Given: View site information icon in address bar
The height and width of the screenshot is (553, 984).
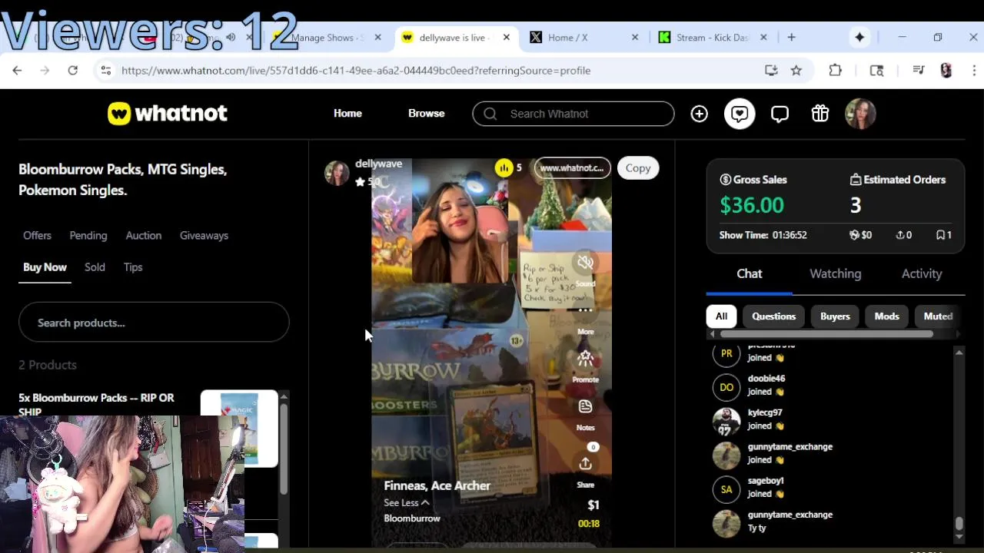Looking at the screenshot, I should pyautogui.click(x=106, y=71).
